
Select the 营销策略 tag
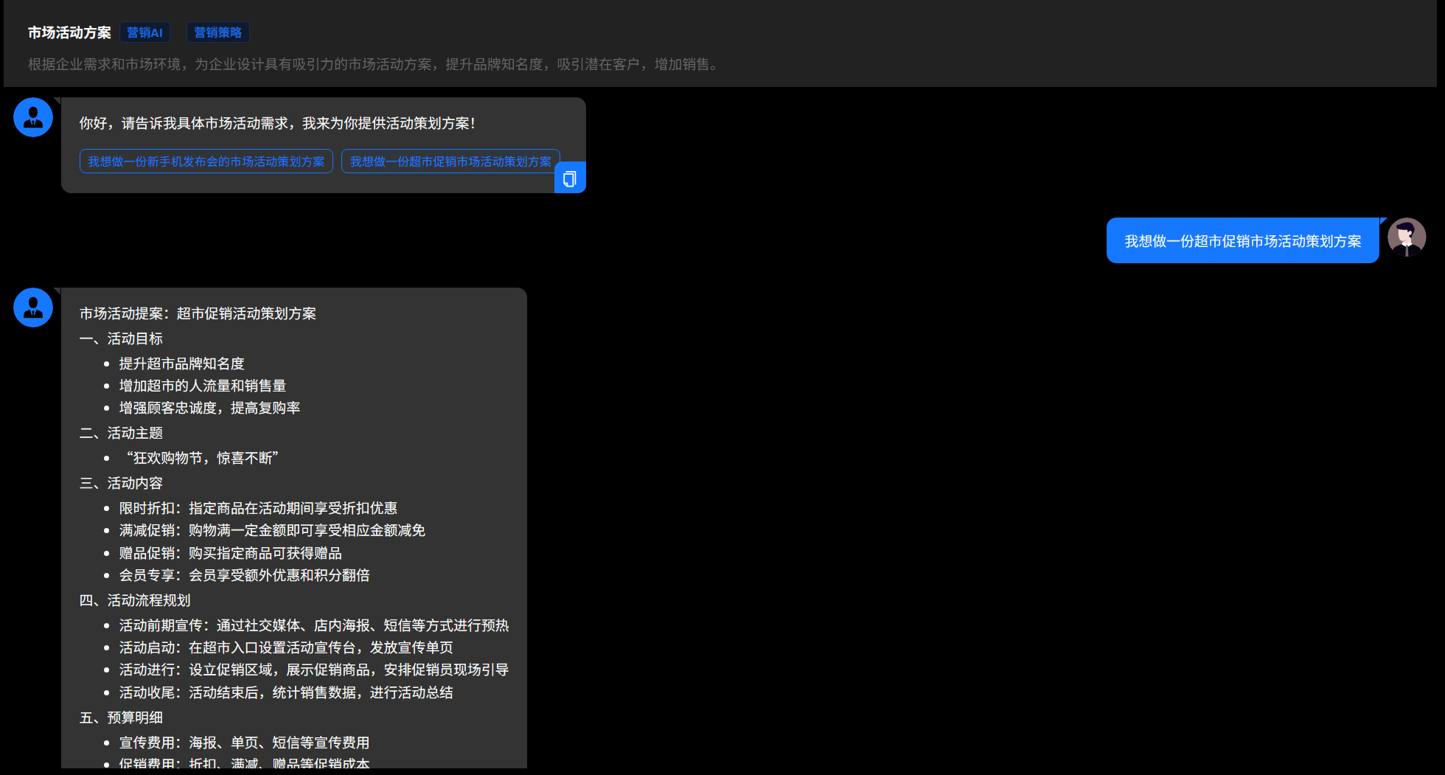217,32
